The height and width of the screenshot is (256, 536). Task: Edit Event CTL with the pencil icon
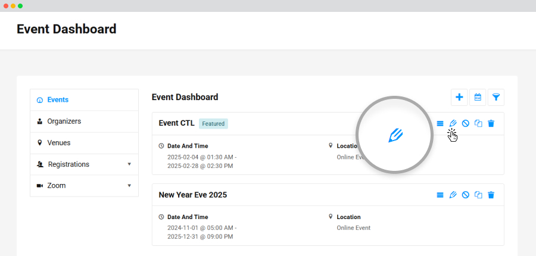click(x=453, y=123)
